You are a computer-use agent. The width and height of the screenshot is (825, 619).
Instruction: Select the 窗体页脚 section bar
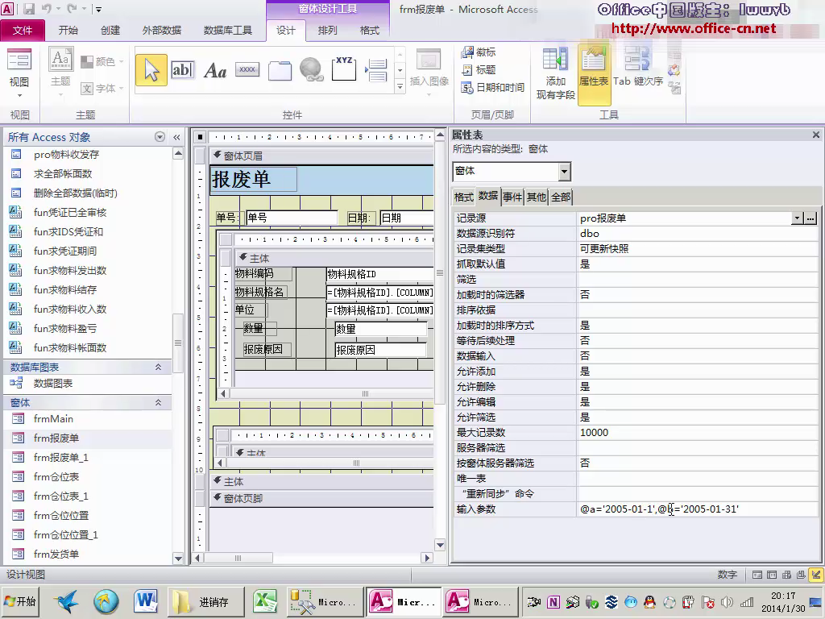(322, 498)
